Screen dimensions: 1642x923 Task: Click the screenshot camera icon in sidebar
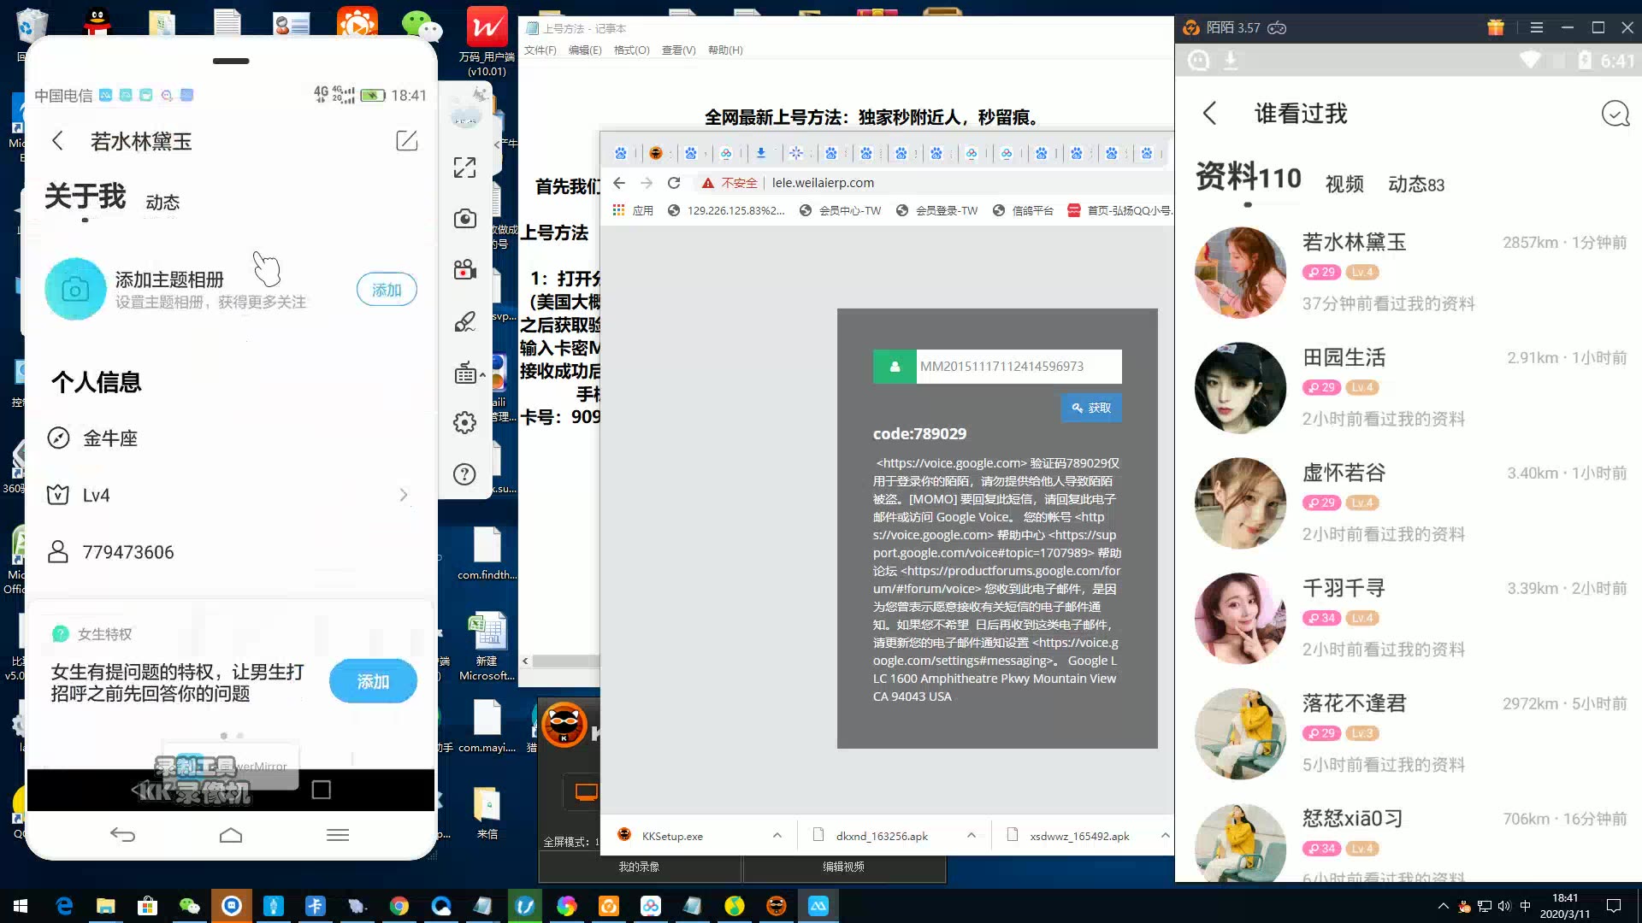pos(464,219)
